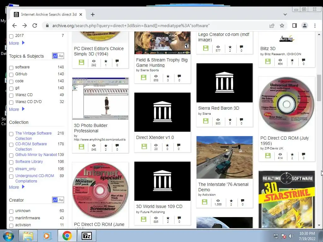Expand More under Topics & Subjects
323x242 pixels.
[x=17, y=109]
